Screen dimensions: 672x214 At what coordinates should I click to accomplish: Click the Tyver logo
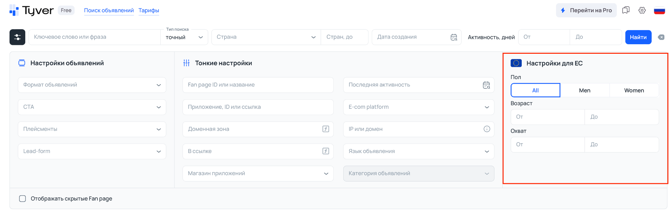click(31, 10)
